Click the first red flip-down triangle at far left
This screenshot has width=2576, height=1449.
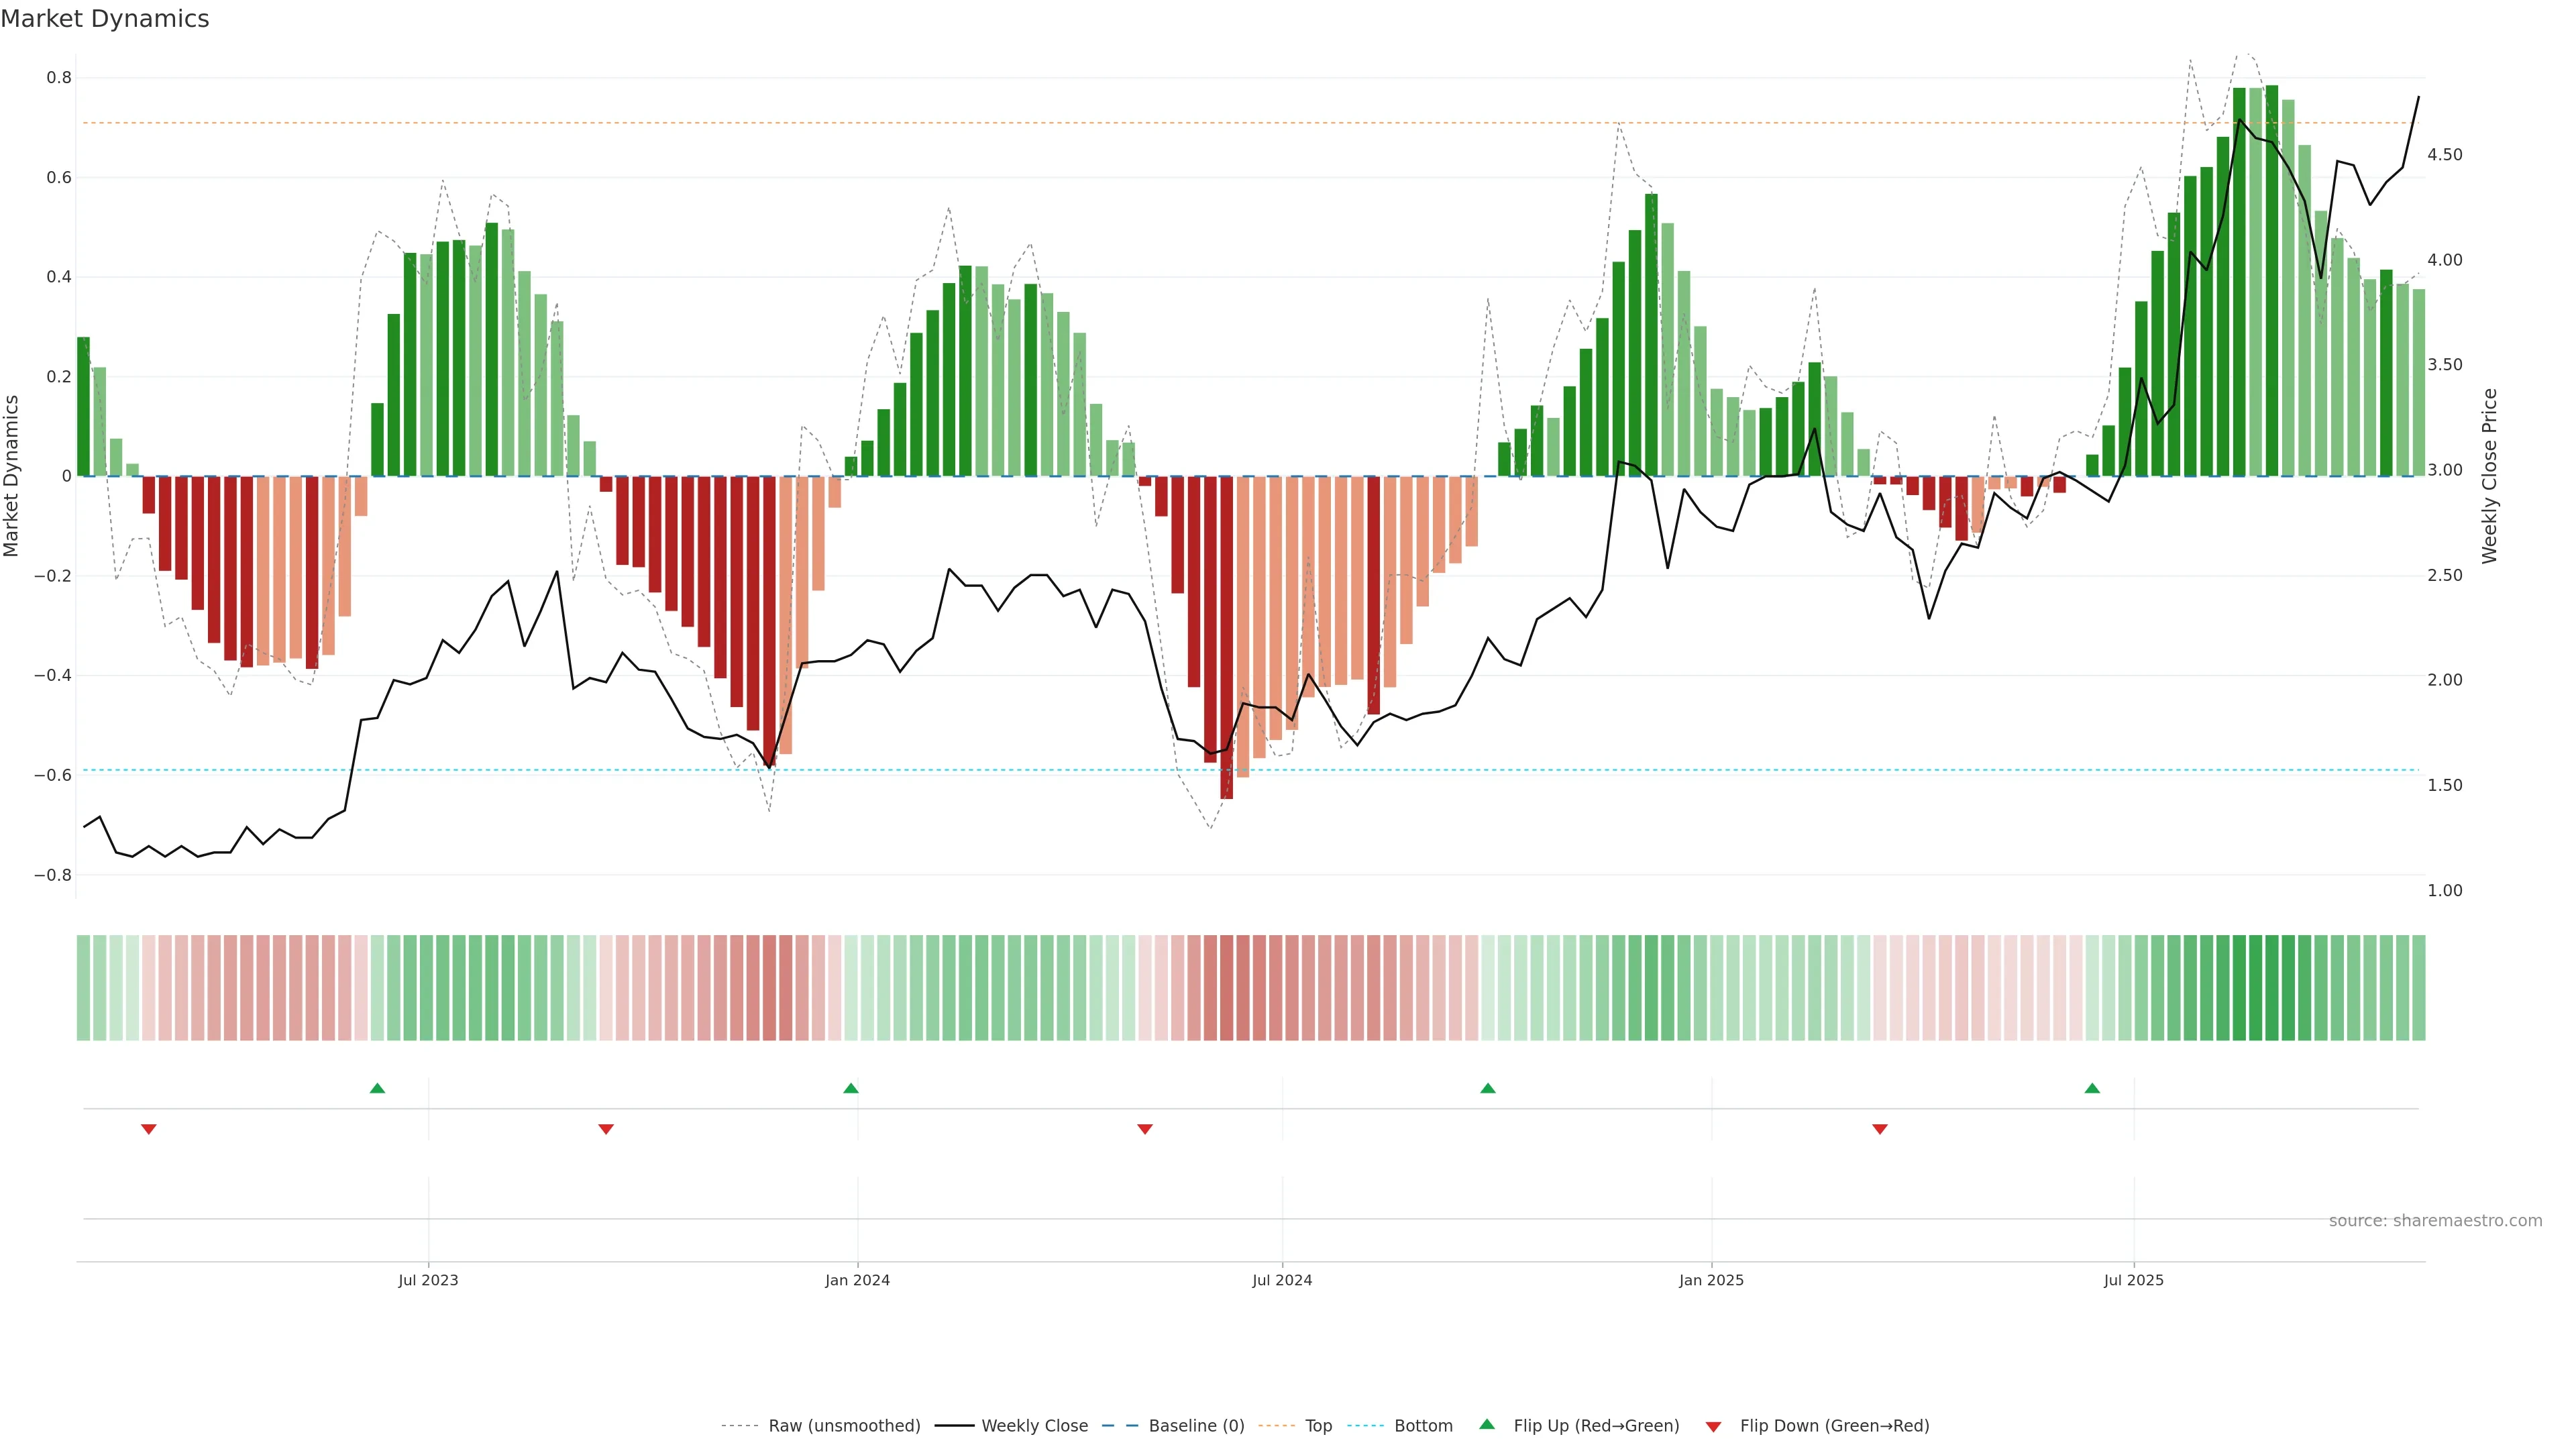[x=149, y=1129]
